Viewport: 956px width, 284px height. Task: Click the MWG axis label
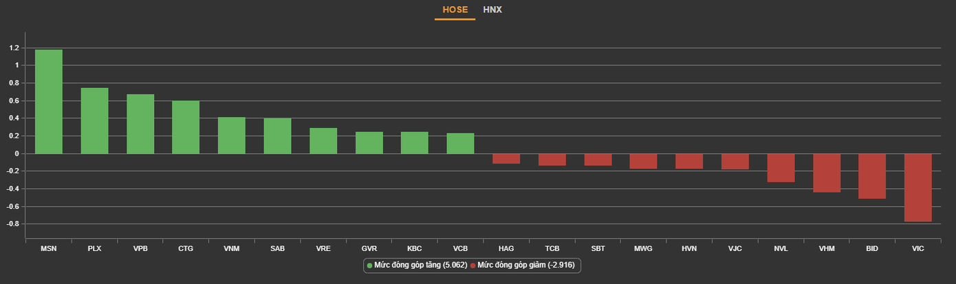[643, 248]
